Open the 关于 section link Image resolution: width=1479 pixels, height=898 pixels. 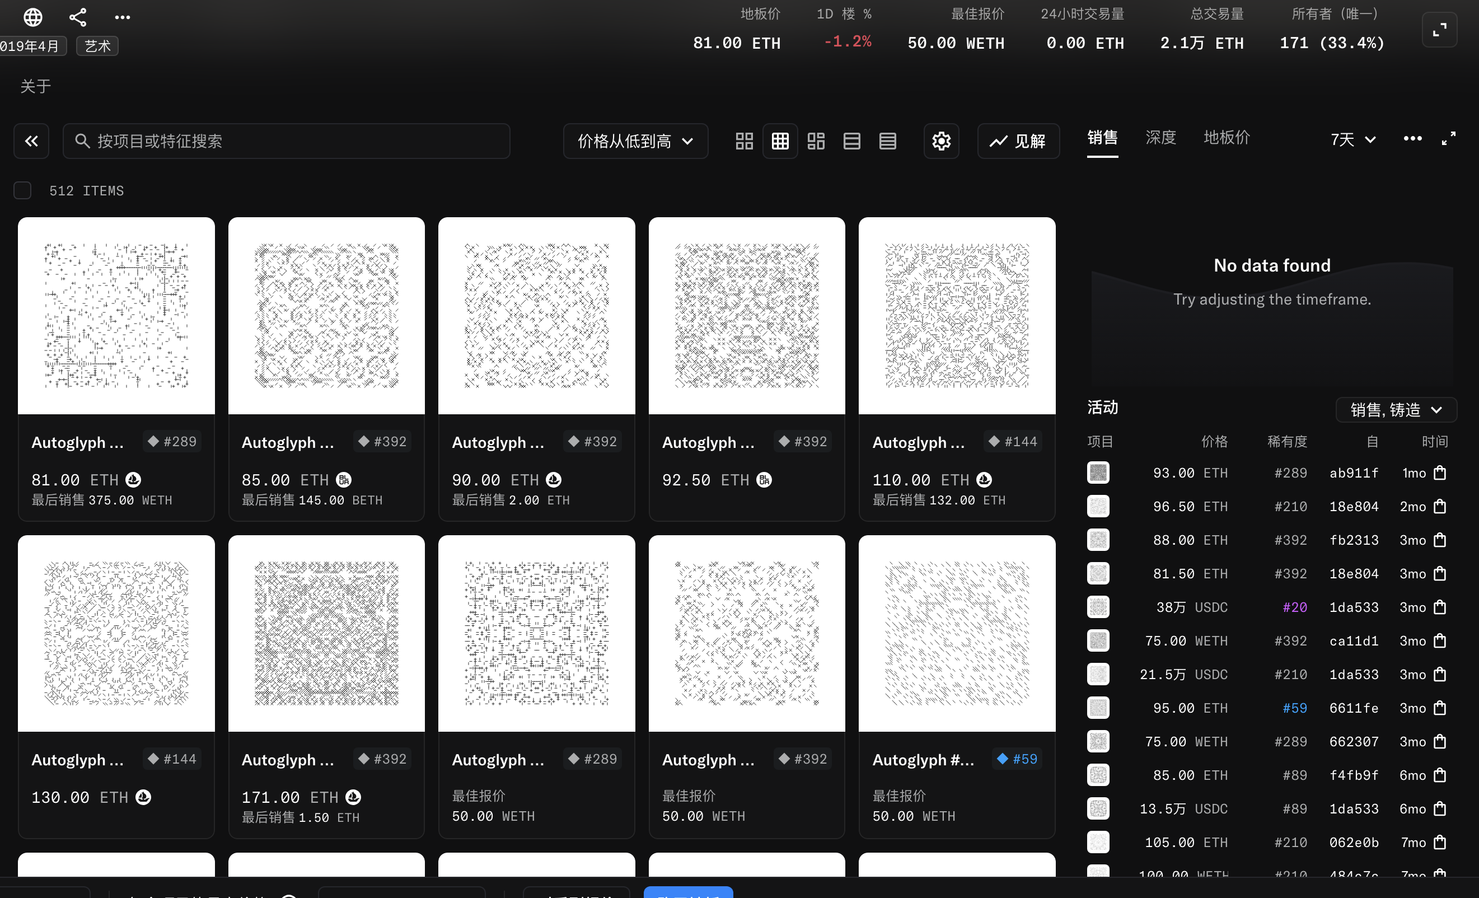35,86
